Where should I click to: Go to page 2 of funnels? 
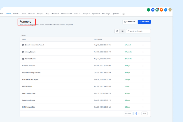click(139, 113)
